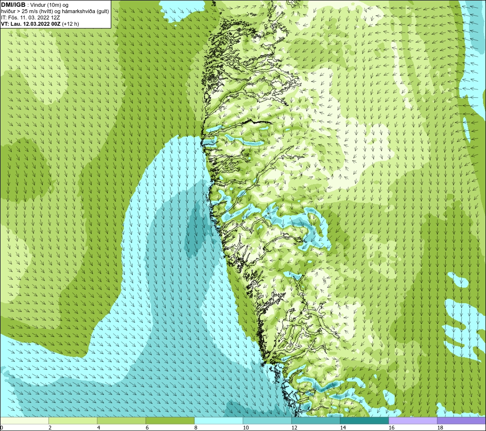Click the 8–10 m/s pale cyan swatch

click(x=219, y=420)
